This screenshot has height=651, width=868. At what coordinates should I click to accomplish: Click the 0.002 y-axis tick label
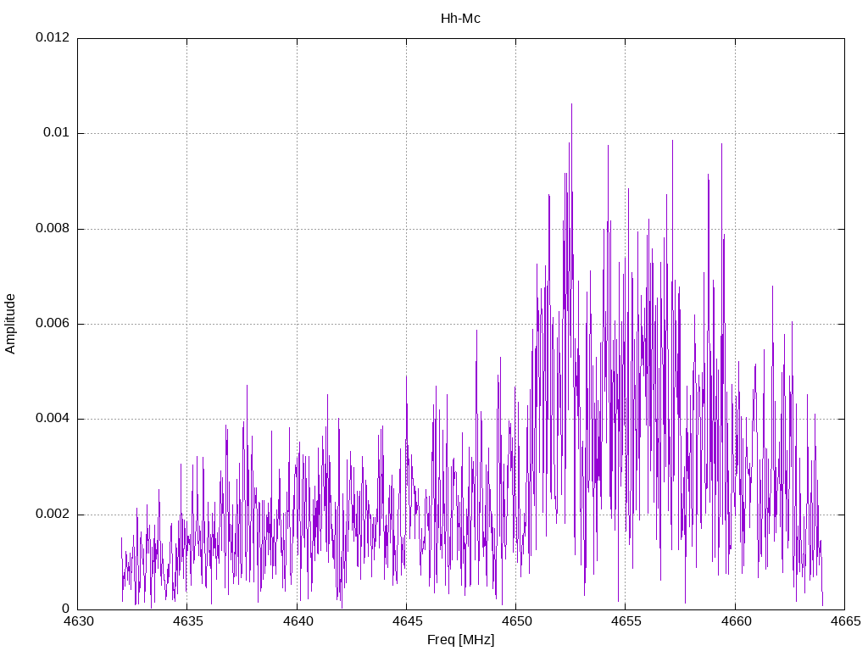53,514
